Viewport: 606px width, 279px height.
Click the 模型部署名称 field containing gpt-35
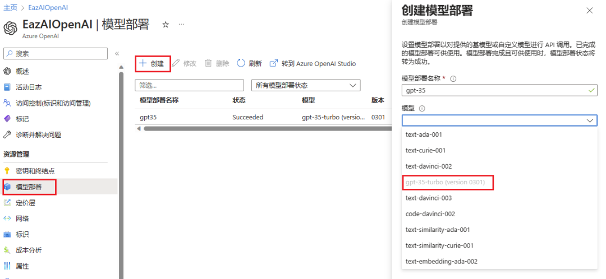pos(499,91)
